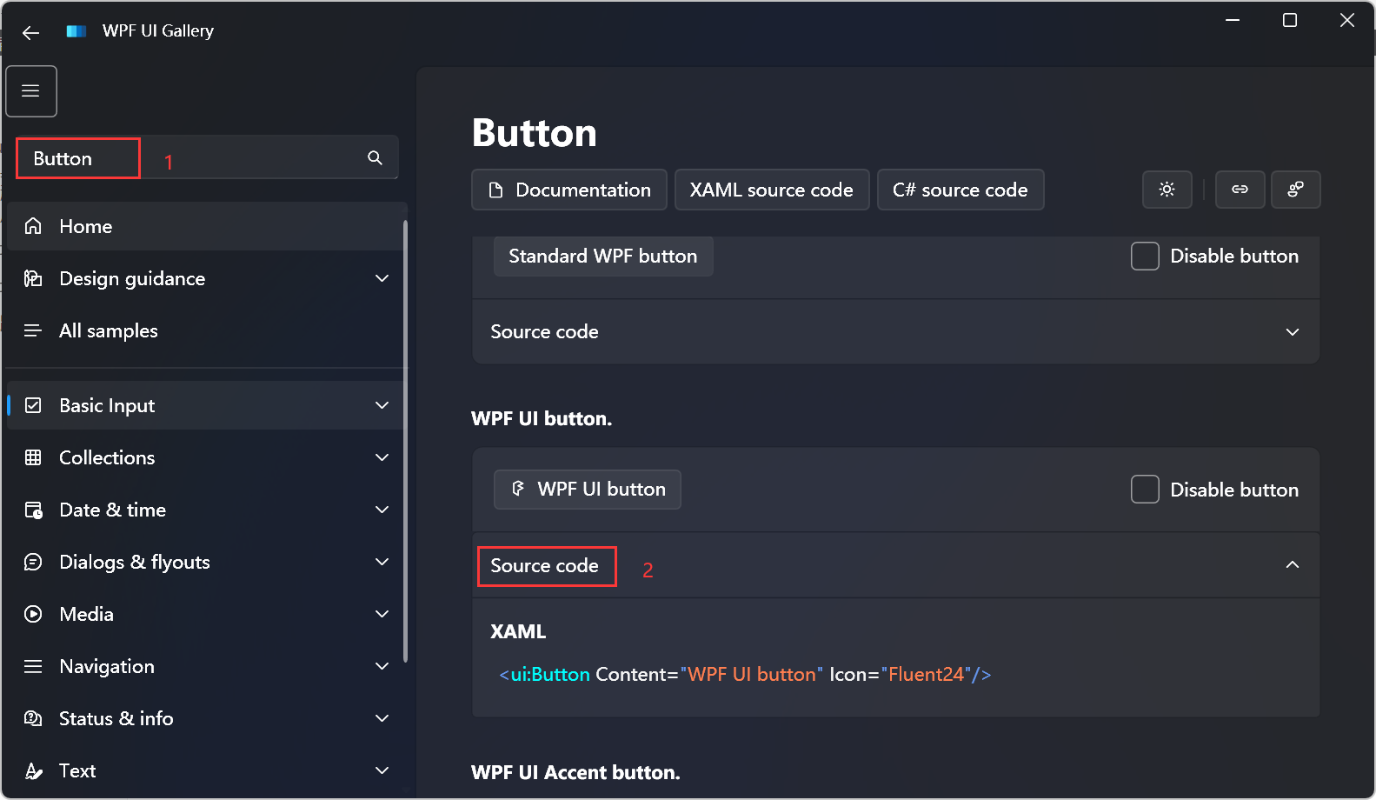Expand Source code under Standard WPF button
Screen dimensions: 1376x800
pos(1292,332)
